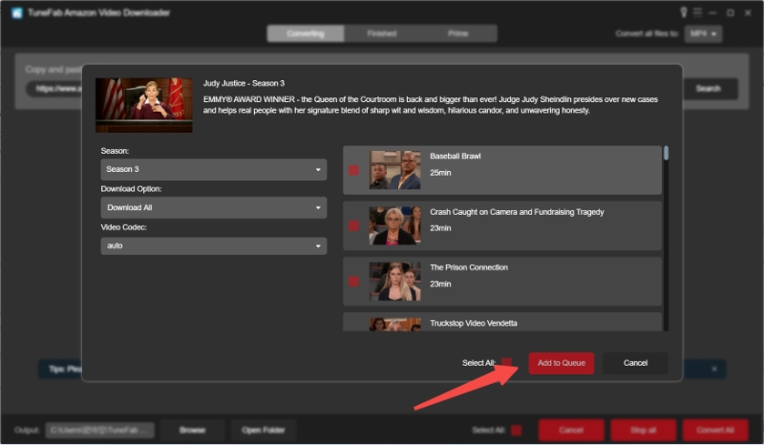This screenshot has height=445, width=764.
Task: Open the Season 3 dropdown
Action: point(213,169)
